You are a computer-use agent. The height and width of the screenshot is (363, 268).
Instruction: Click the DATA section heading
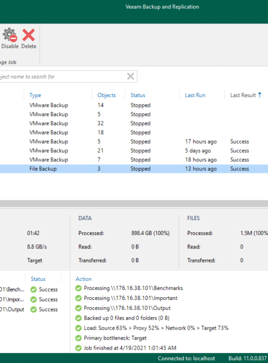pos(85,218)
